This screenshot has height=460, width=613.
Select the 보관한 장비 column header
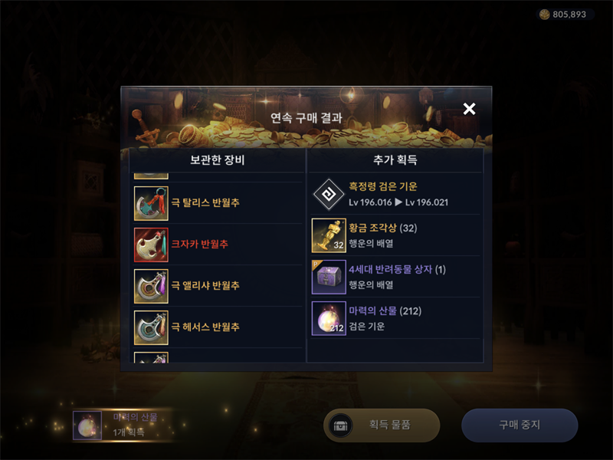tap(217, 160)
